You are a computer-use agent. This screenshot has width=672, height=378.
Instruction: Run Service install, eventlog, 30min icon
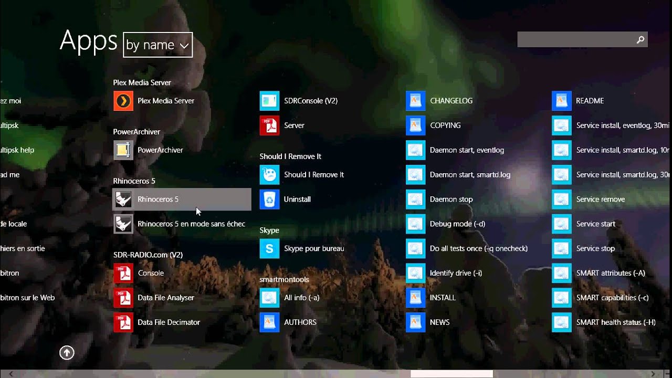561,125
